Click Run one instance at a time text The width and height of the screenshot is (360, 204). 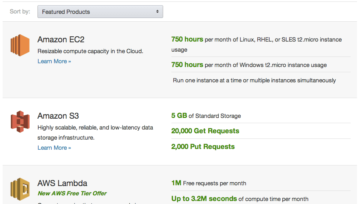(254, 80)
